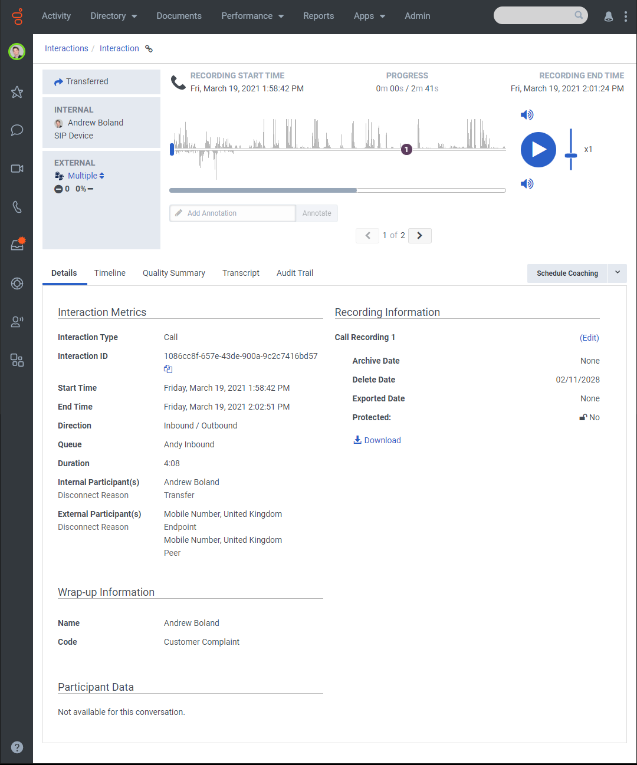Open the inbox icon with orange badge
Screen dimensions: 637x765
(x=18, y=244)
